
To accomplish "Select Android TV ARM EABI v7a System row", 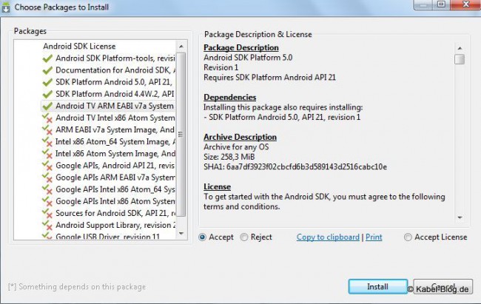I will point(108,106).
